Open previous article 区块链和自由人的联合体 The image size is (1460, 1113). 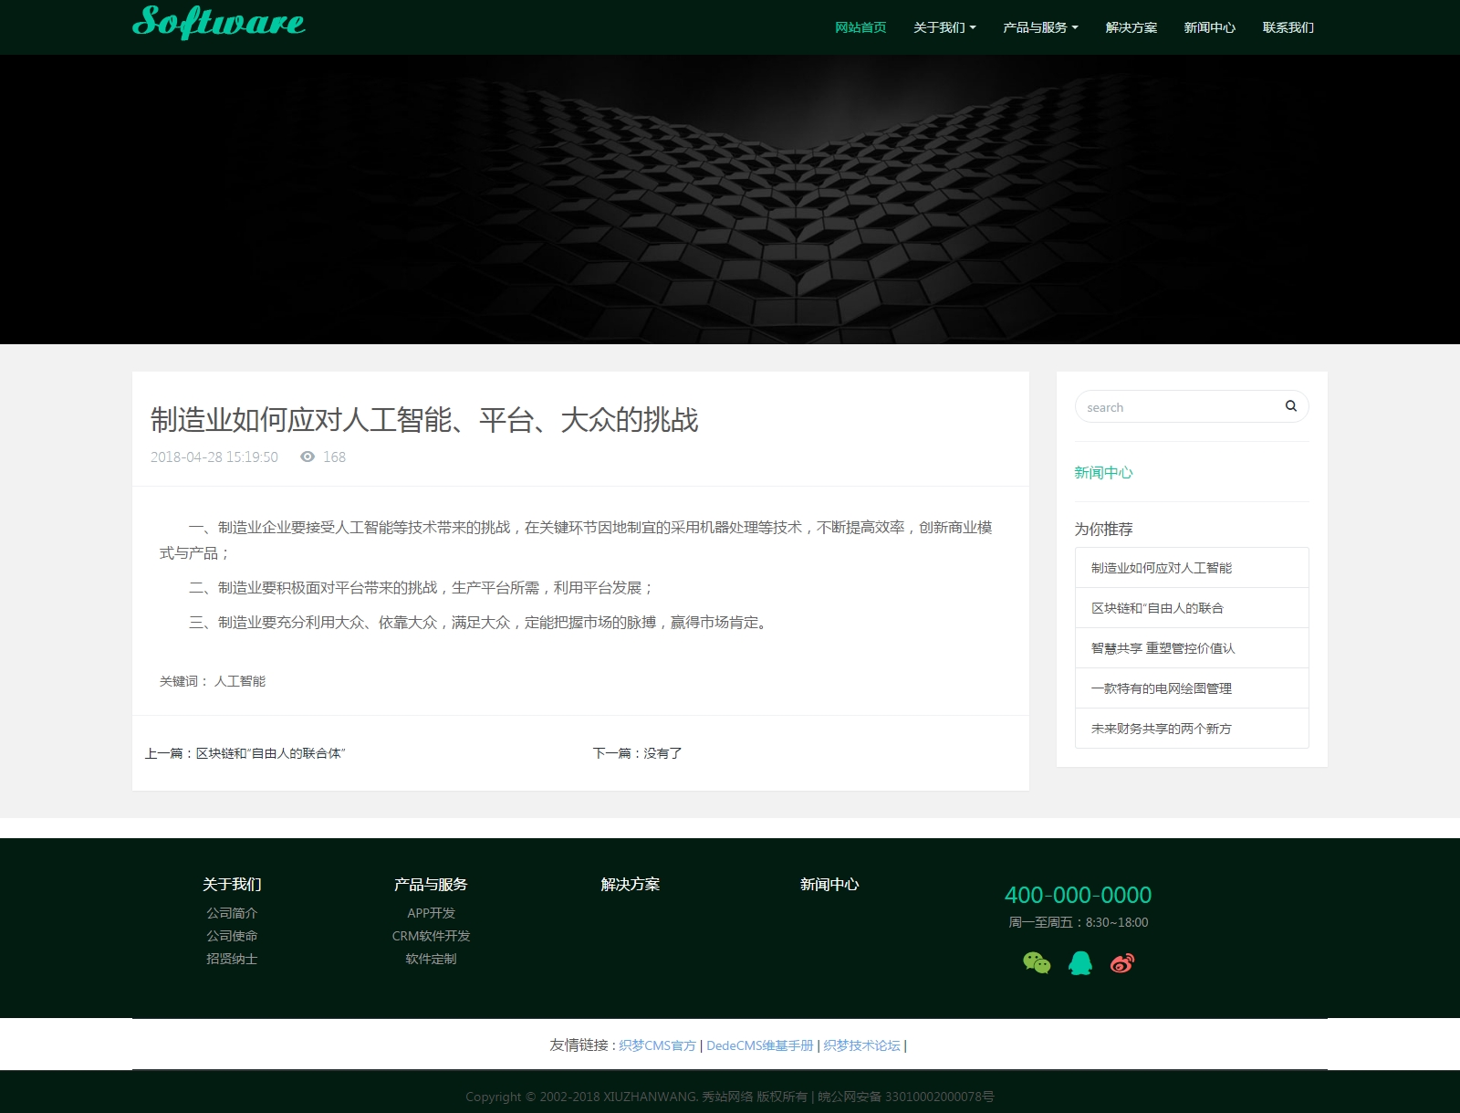[x=270, y=753]
